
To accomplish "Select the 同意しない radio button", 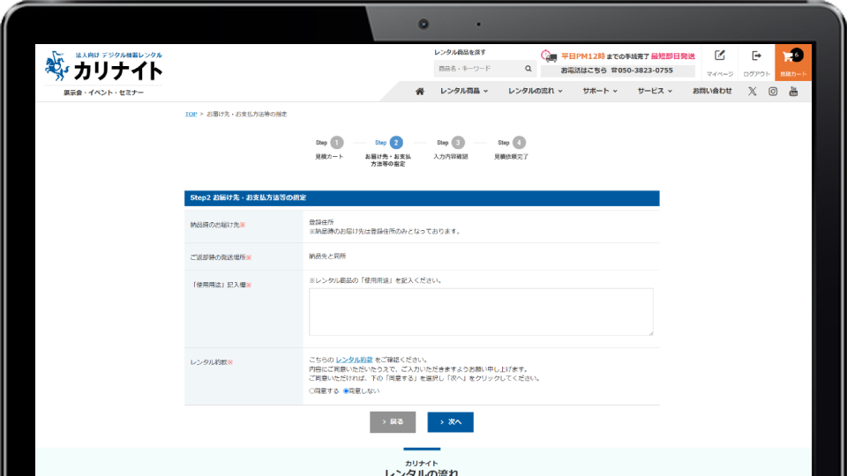I will pos(346,390).
